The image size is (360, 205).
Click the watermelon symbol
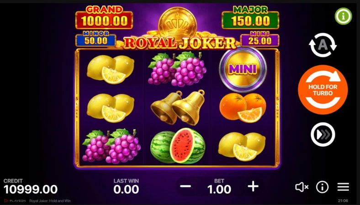178,146
